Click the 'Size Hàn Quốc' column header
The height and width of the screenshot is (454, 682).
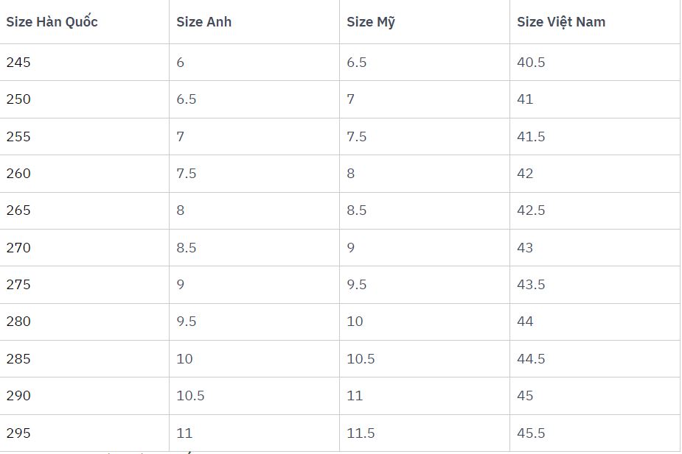click(52, 22)
